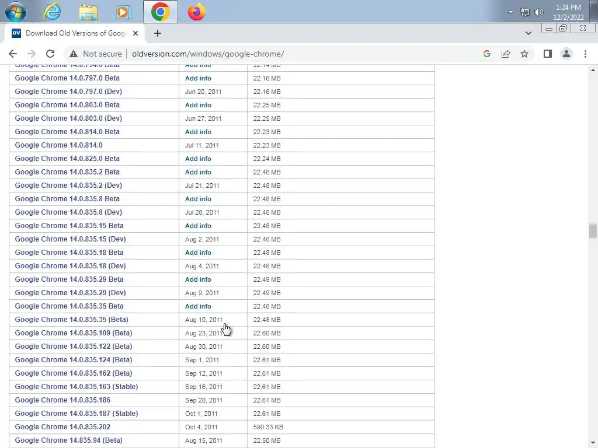Launch Firefox from the taskbar
Screen dimensions: 598x448
(x=196, y=12)
